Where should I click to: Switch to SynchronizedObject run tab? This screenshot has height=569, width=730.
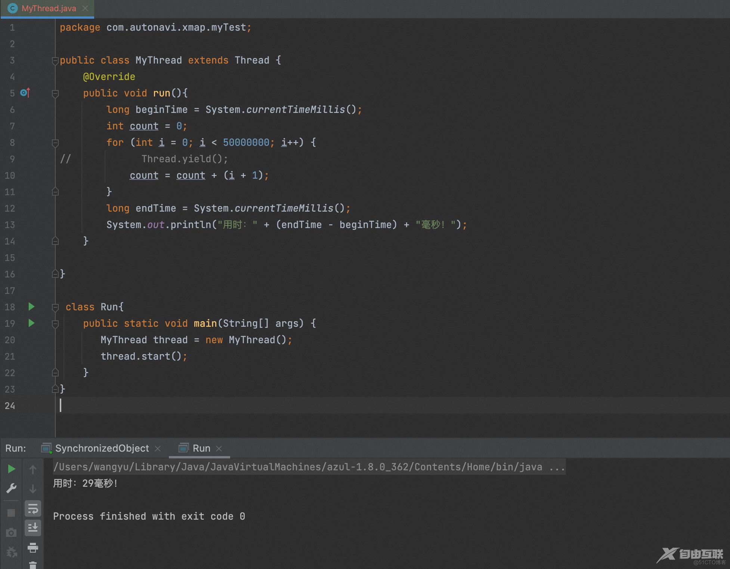pyautogui.click(x=102, y=448)
